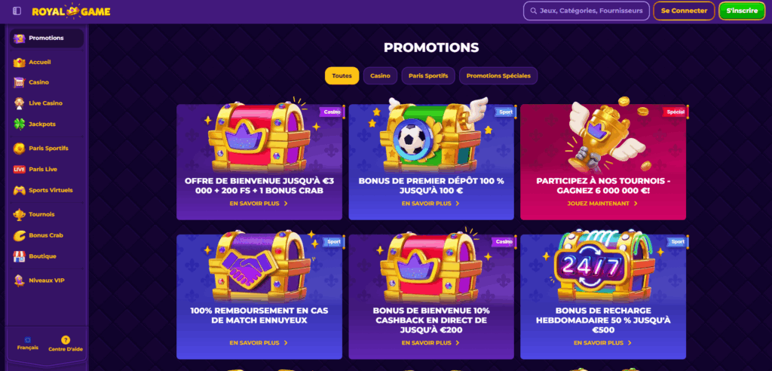This screenshot has width=772, height=371.
Task: Open the Centre D'aide question icon
Action: 66,340
